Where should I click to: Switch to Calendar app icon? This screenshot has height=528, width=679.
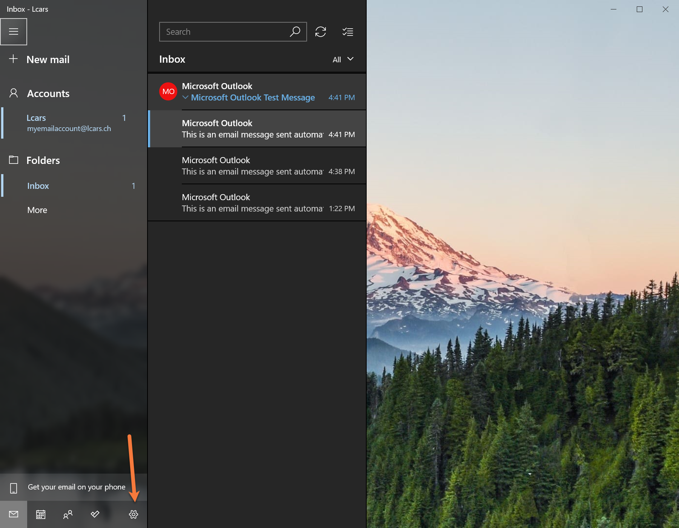[41, 514]
